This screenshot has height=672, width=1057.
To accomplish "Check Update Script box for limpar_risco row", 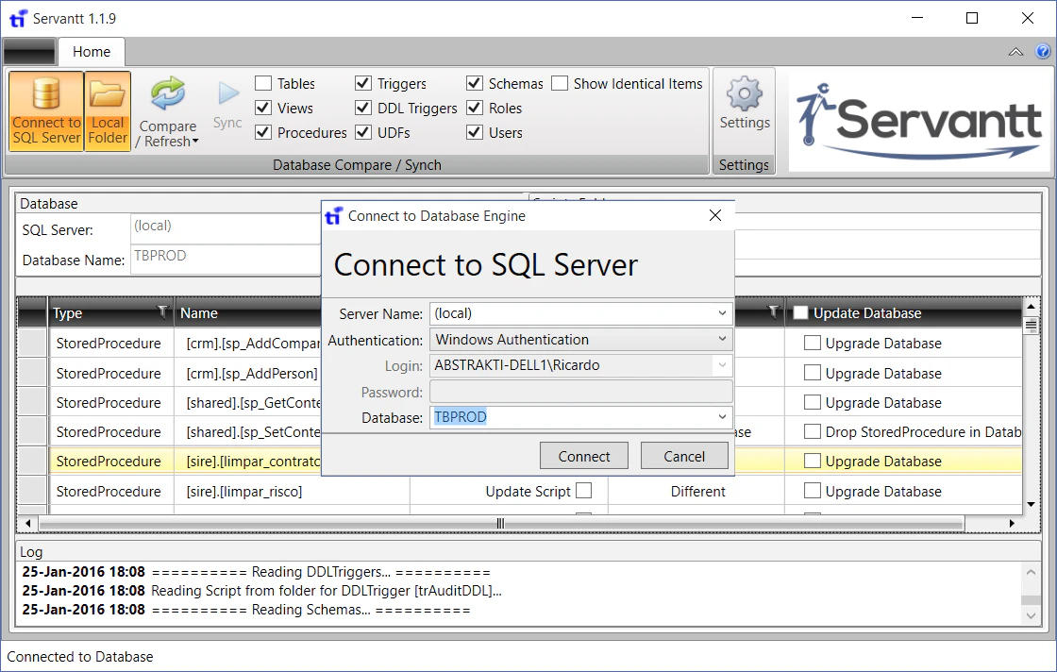I will (584, 491).
